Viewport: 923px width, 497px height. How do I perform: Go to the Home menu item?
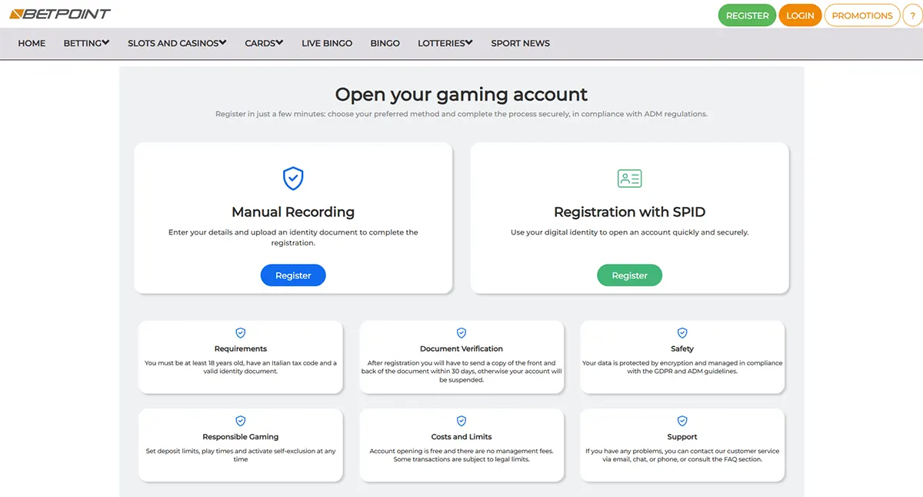(x=32, y=43)
